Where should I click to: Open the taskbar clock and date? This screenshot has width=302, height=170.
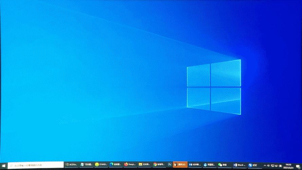288,166
